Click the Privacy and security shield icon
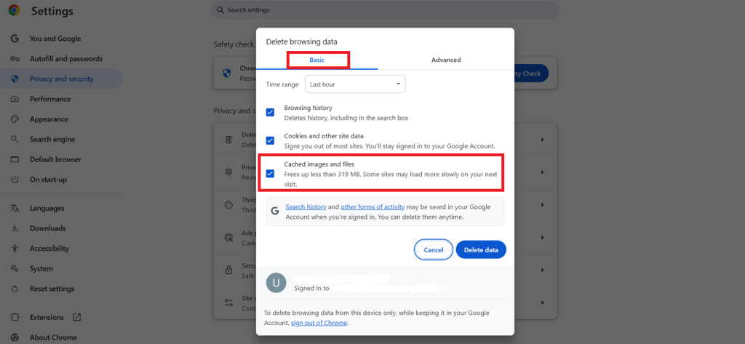This screenshot has width=745, height=344. point(15,79)
